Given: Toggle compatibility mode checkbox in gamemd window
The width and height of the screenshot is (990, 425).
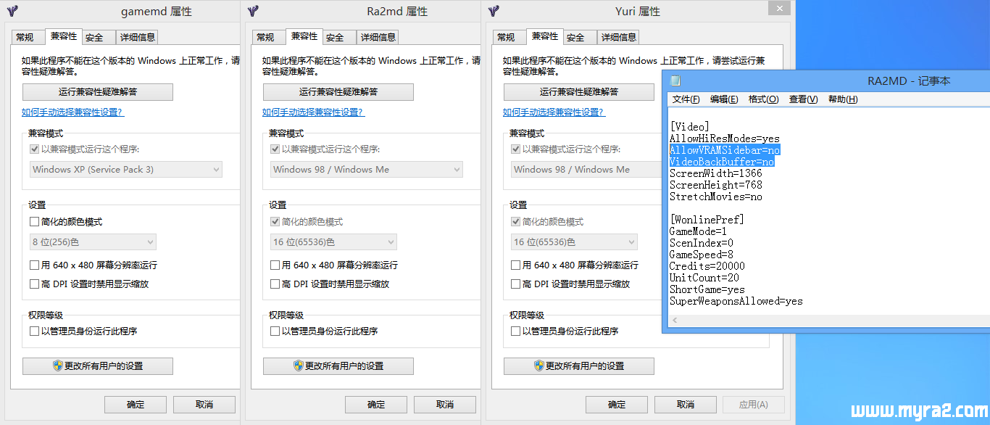Looking at the screenshot, I should (x=34, y=149).
